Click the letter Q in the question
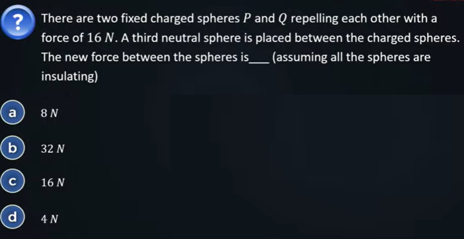This screenshot has height=239, width=464. pos(282,19)
